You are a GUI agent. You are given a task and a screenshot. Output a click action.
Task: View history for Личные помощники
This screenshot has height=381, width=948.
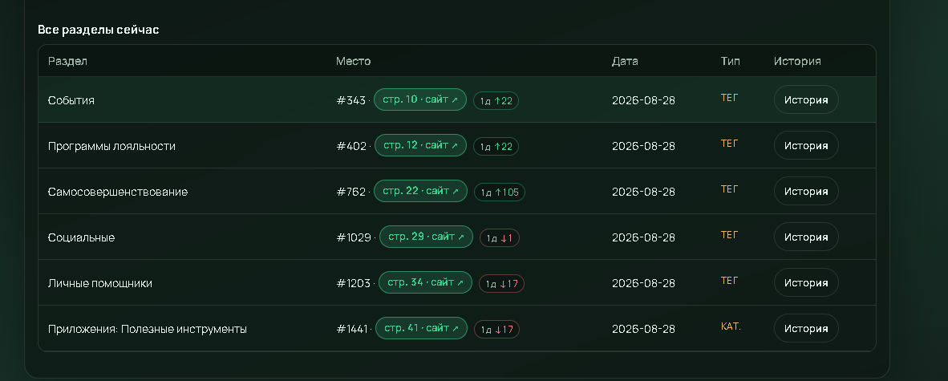[x=806, y=282]
